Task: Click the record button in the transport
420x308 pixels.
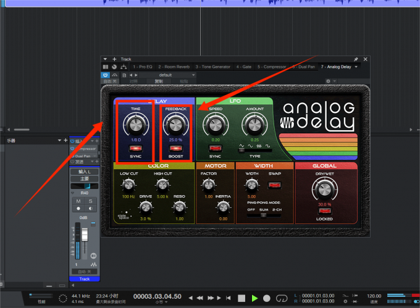Action: point(267,298)
